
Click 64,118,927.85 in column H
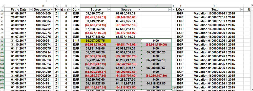pos(156,83)
